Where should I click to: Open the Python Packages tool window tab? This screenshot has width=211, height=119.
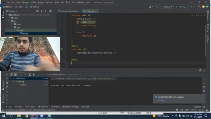[71, 107]
